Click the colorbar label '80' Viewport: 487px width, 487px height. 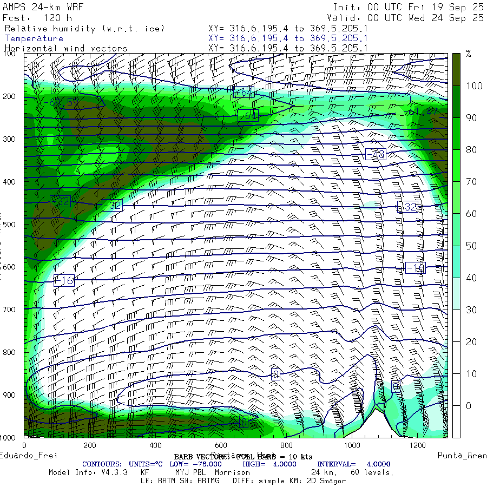point(471,150)
